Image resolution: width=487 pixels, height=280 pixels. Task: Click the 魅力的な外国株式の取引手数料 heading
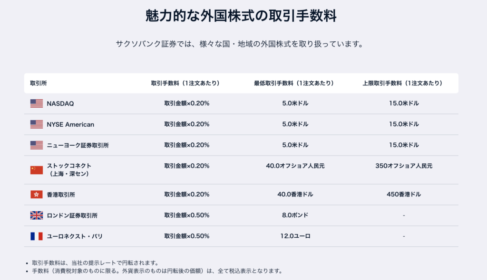[241, 16]
